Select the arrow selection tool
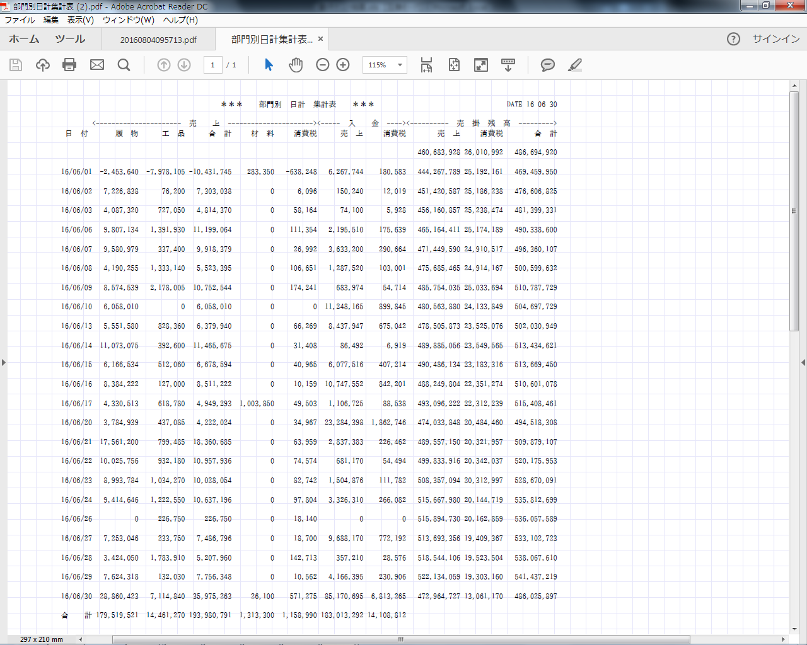The width and height of the screenshot is (807, 645). [269, 65]
